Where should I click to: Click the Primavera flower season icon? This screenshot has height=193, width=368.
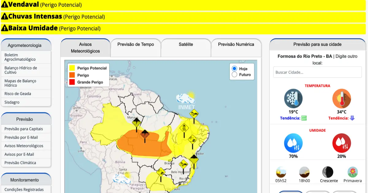(x=353, y=172)
